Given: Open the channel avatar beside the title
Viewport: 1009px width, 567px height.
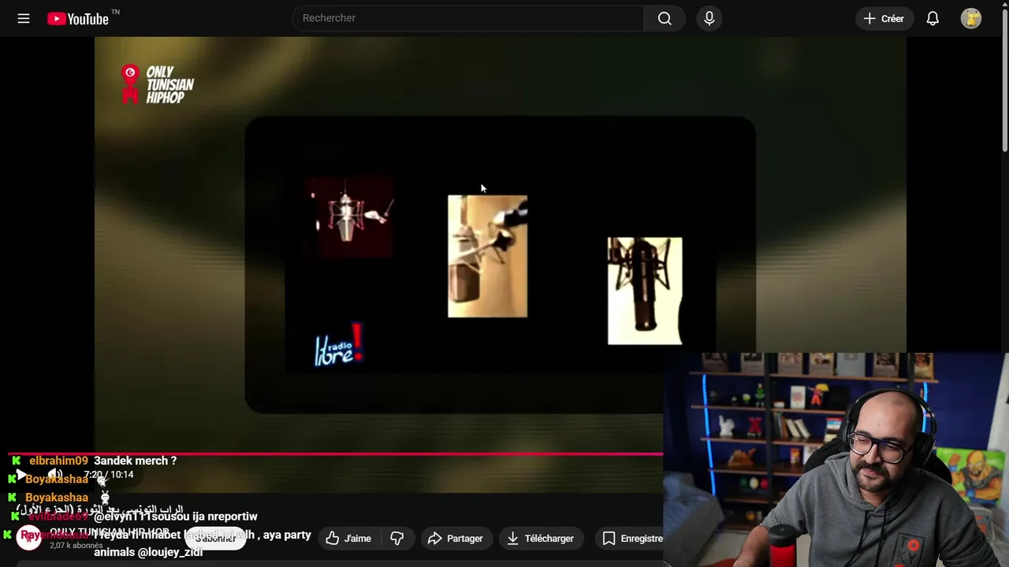Looking at the screenshot, I should pyautogui.click(x=29, y=538).
